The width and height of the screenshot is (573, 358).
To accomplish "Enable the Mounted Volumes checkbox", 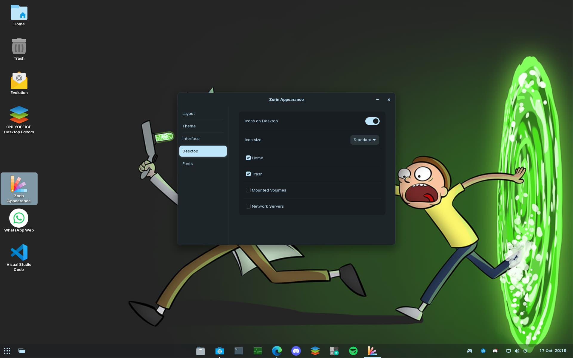I will pyautogui.click(x=248, y=190).
